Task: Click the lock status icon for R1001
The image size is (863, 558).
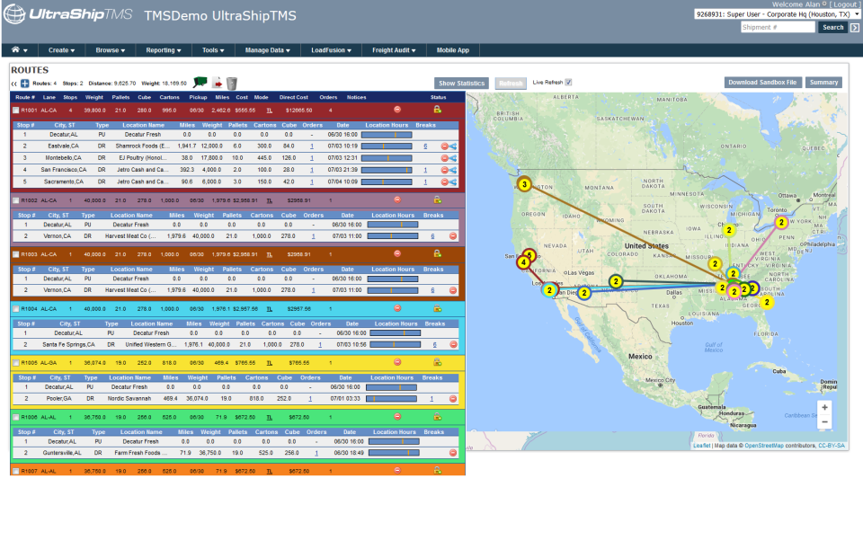Action: [x=437, y=110]
